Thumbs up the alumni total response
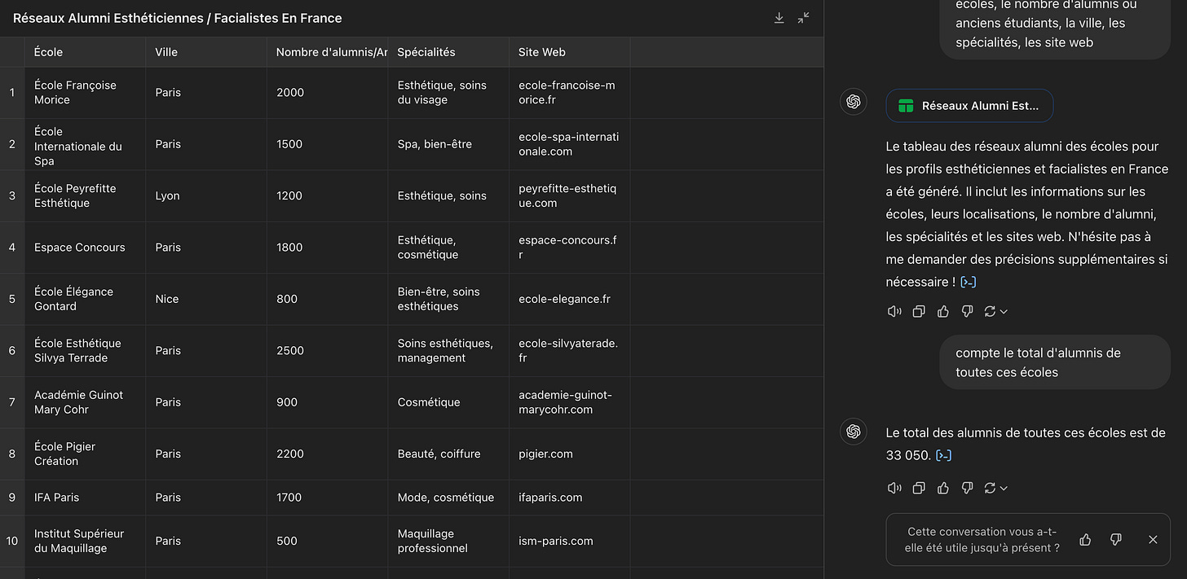Screen dimensions: 1187x579 [x=943, y=488]
